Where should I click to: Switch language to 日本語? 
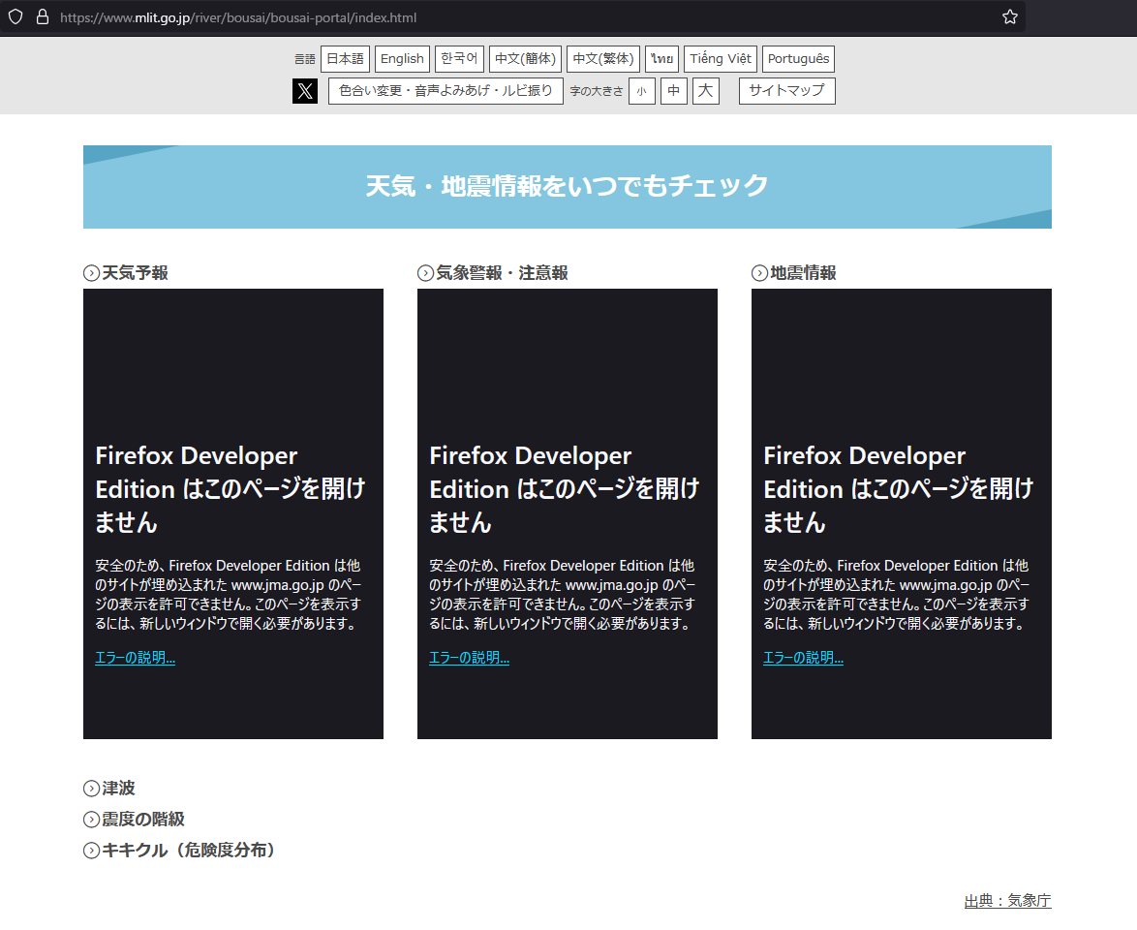tap(345, 59)
